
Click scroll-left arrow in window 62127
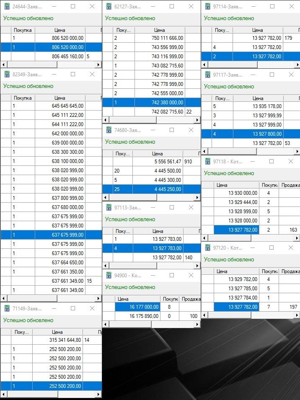(x=105, y=120)
